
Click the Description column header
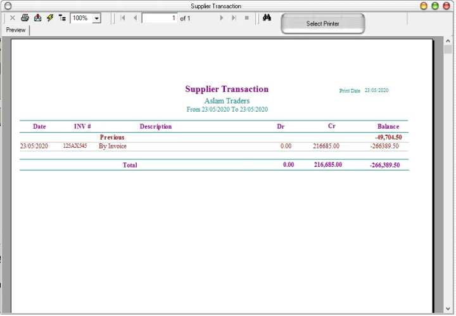pos(156,127)
